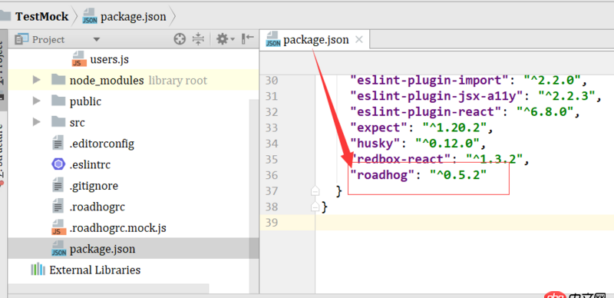
Task: Expand the node_modules folder
Action: tap(36, 81)
